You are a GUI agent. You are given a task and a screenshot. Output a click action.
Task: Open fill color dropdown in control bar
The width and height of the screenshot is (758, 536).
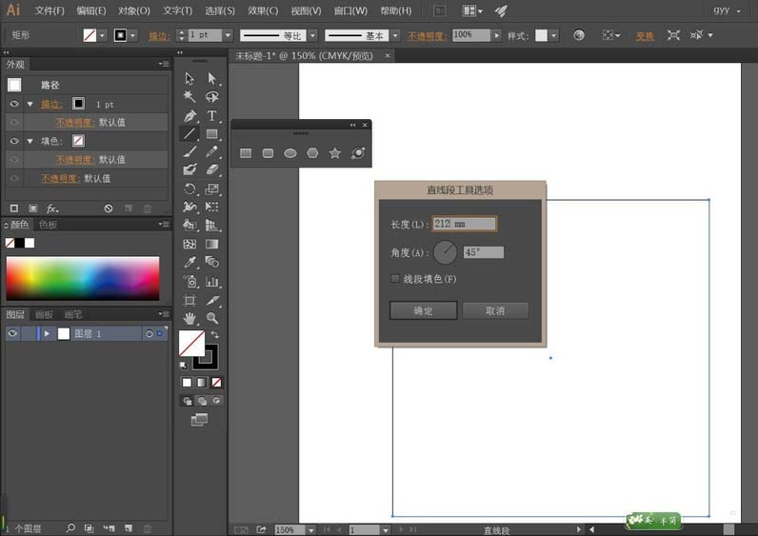coord(102,35)
